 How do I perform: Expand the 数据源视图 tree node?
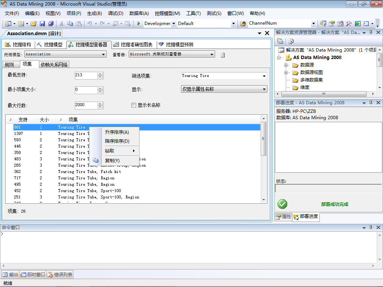pyautogui.click(x=286, y=72)
